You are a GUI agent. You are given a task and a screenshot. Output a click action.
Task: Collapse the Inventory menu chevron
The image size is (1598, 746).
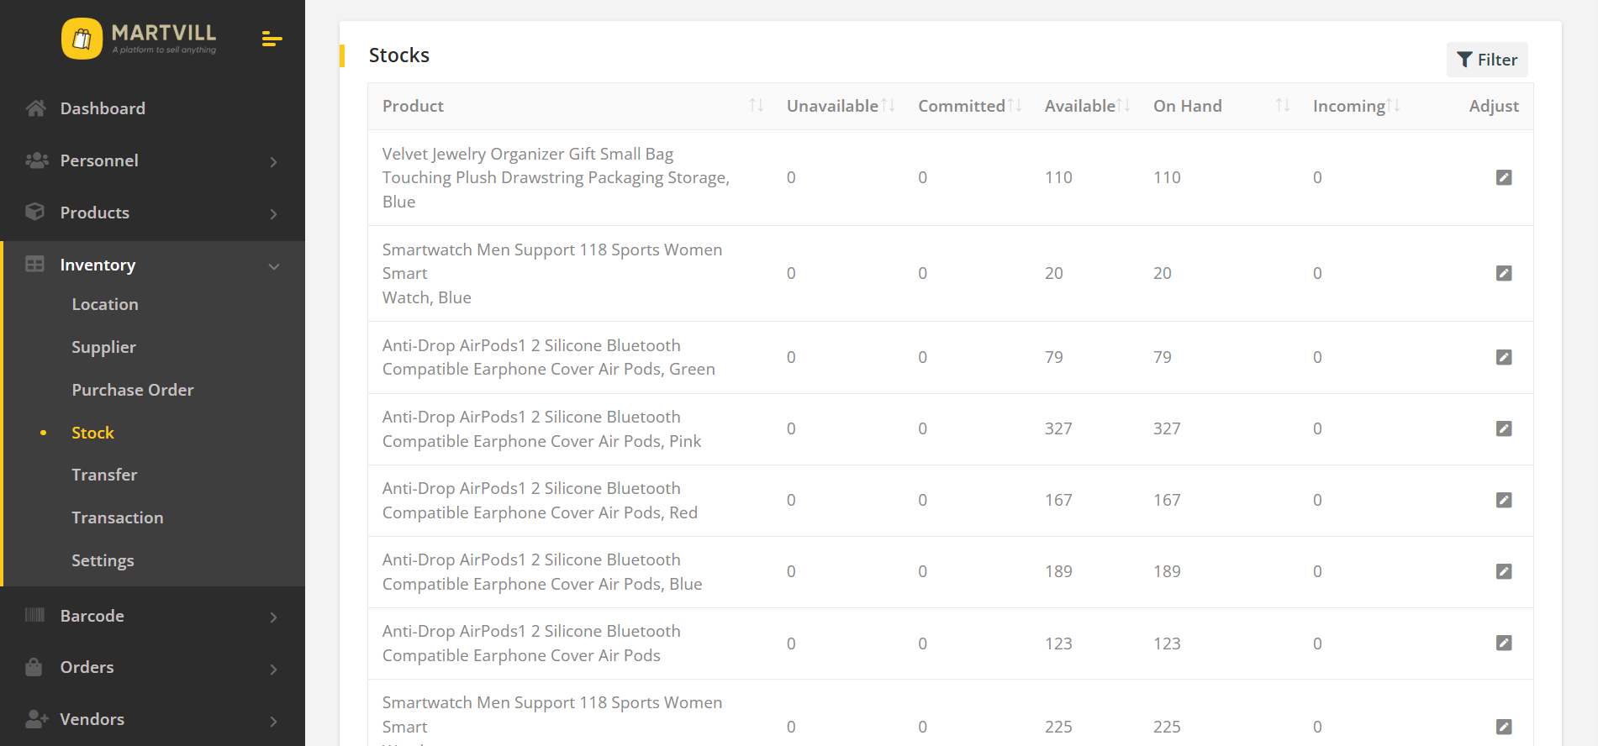click(273, 266)
